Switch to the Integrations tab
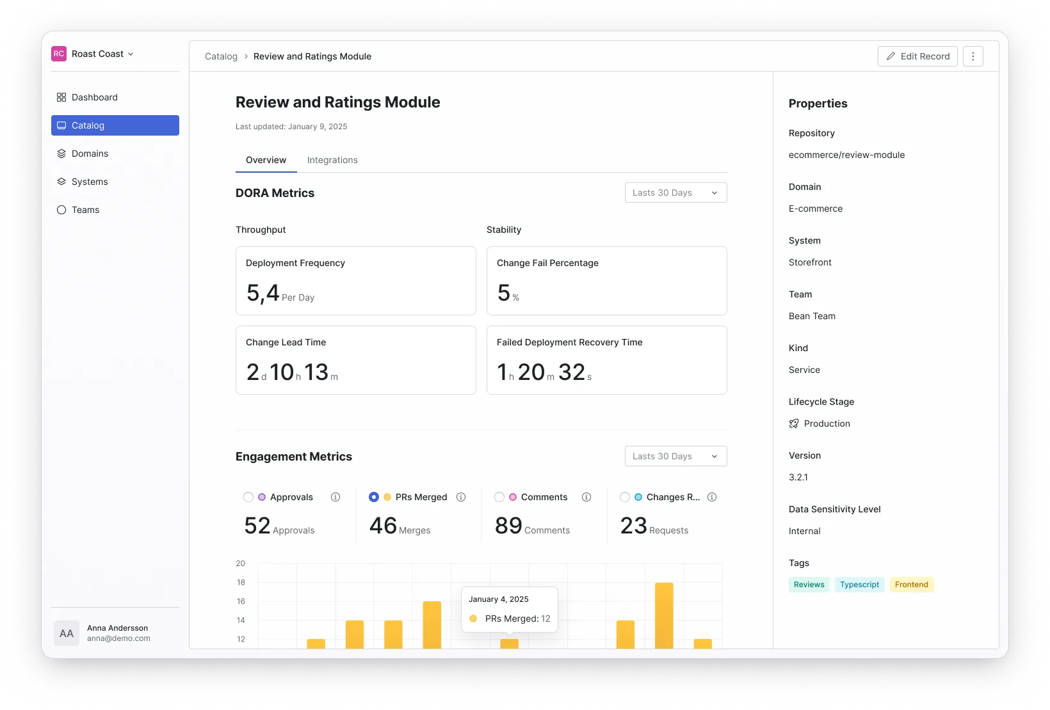This screenshot has width=1050, height=710. point(332,160)
